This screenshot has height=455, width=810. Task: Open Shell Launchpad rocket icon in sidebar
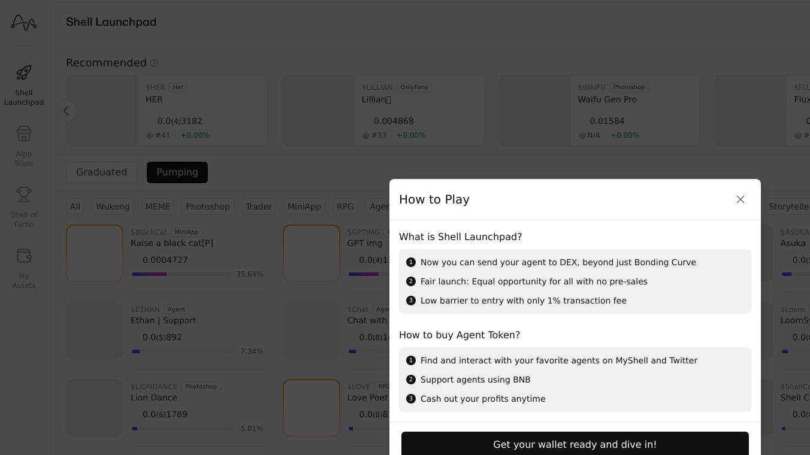[24, 73]
